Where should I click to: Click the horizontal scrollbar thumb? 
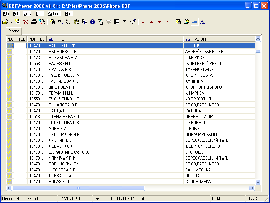[78, 188]
